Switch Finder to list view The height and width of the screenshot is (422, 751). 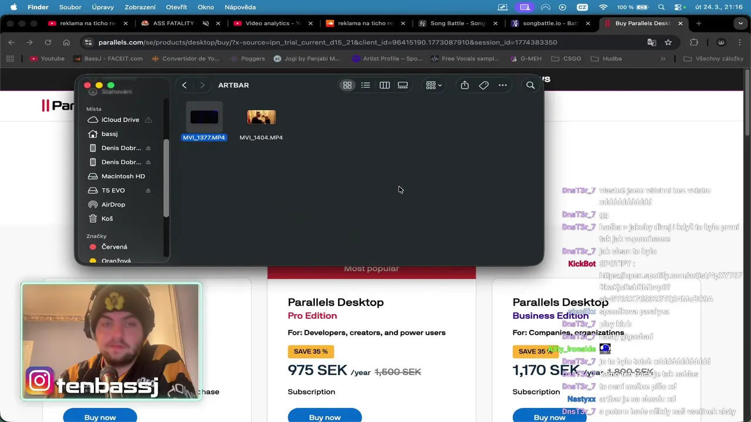[366, 85]
